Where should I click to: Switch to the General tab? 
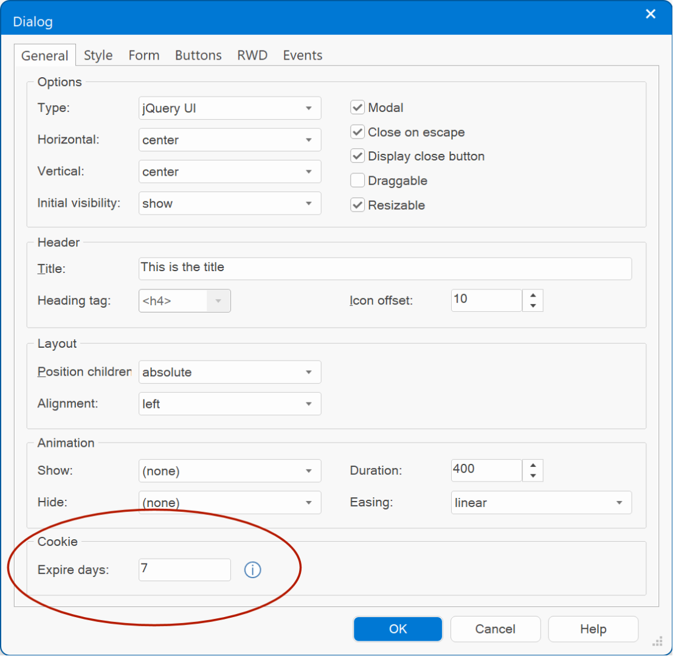coord(44,55)
